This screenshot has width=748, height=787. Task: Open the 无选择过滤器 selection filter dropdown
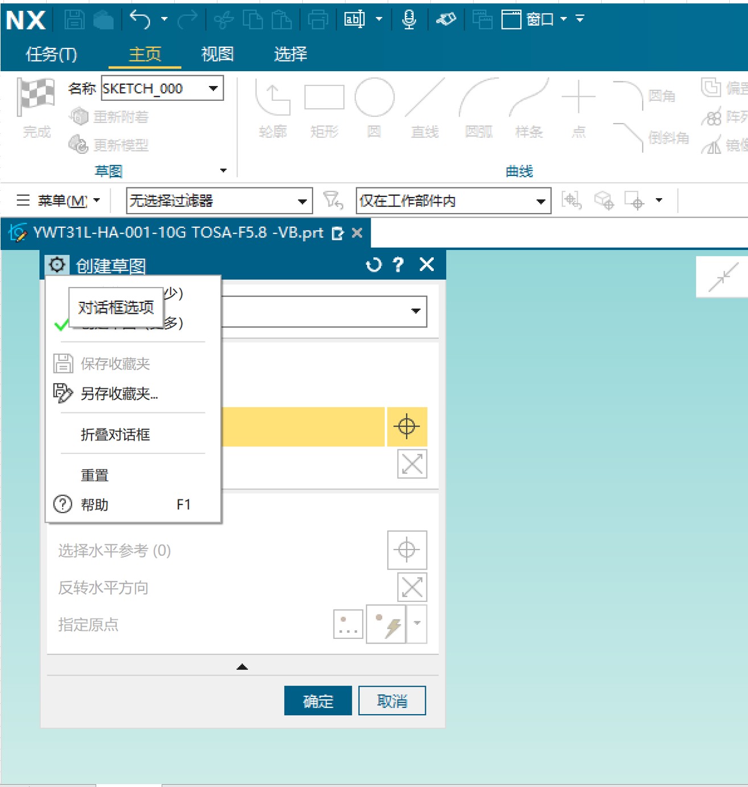(x=302, y=201)
